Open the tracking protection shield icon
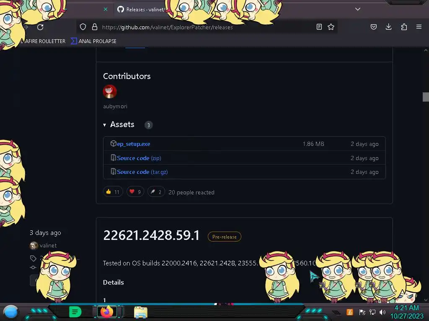Viewport: 429px width, 321px height. [83, 27]
